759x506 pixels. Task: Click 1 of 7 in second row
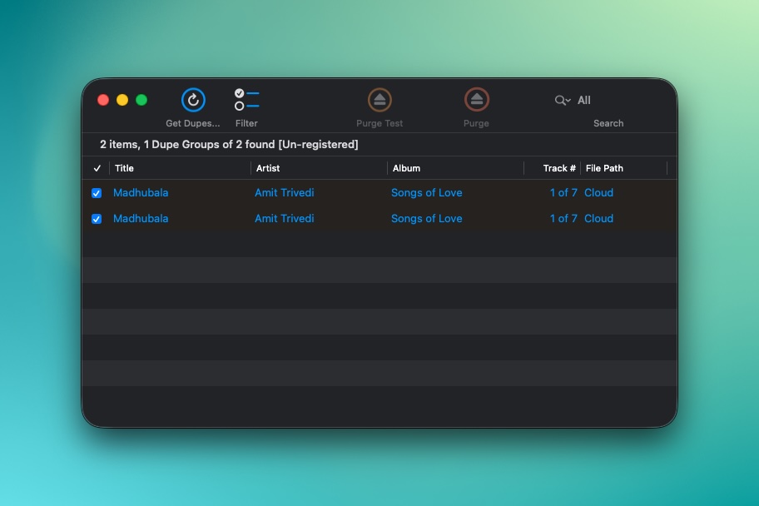(563, 218)
